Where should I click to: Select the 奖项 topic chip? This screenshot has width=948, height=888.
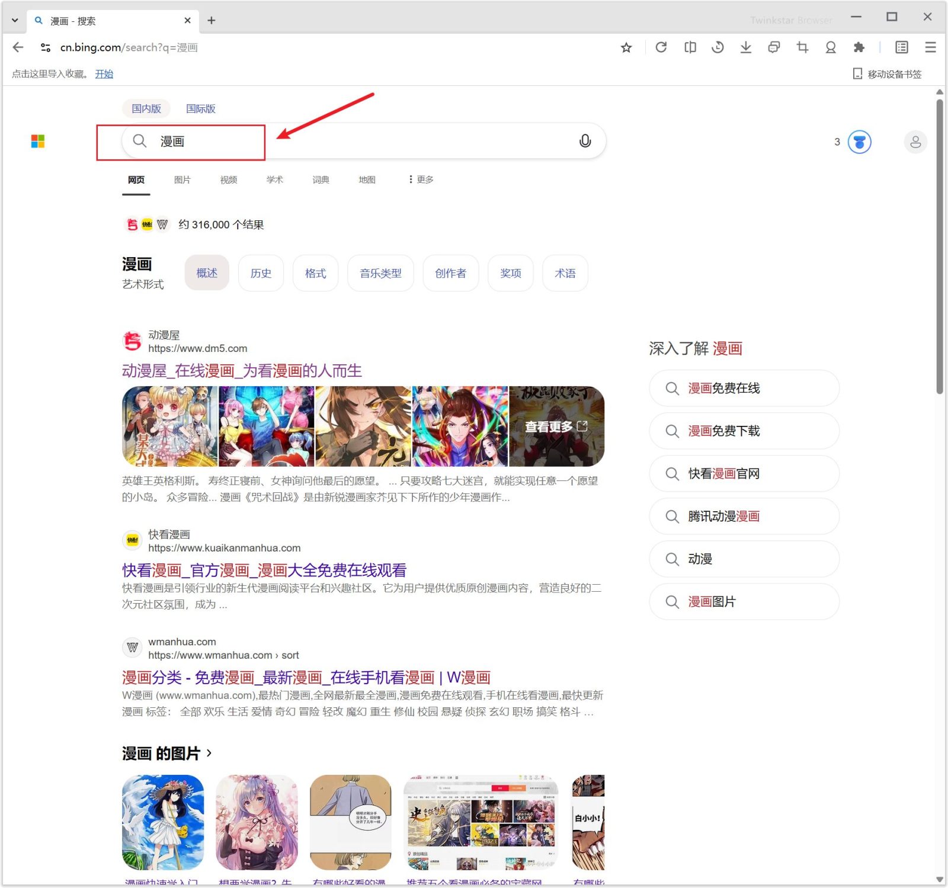[510, 273]
